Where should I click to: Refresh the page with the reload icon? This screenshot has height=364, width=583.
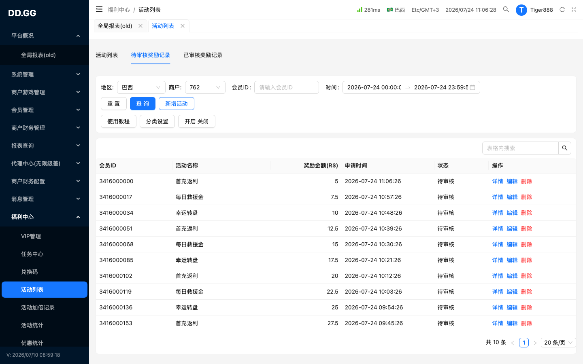(562, 10)
